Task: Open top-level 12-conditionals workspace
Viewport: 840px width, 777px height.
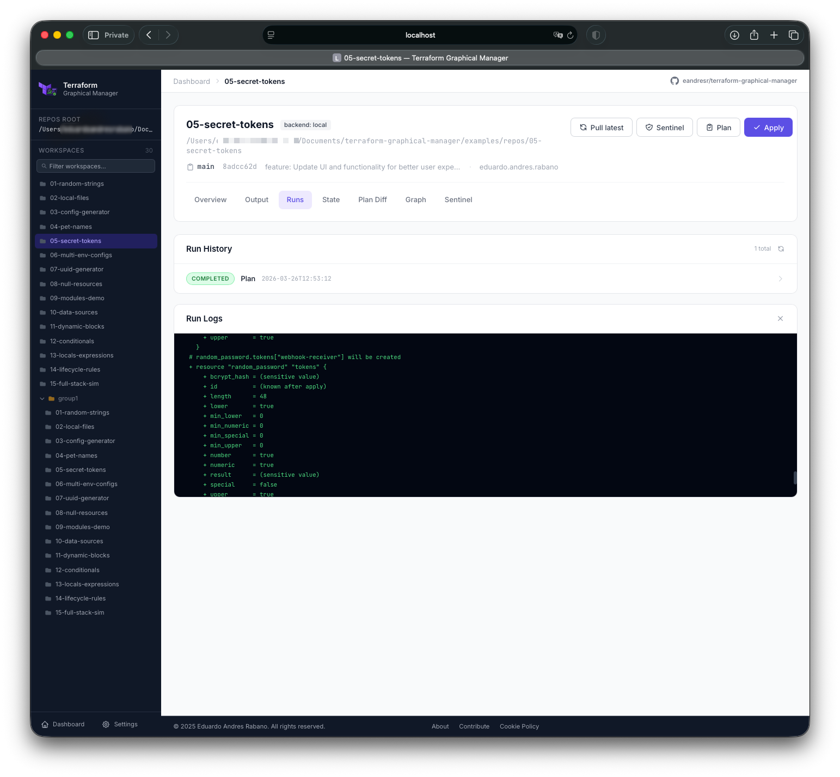Action: coord(96,342)
